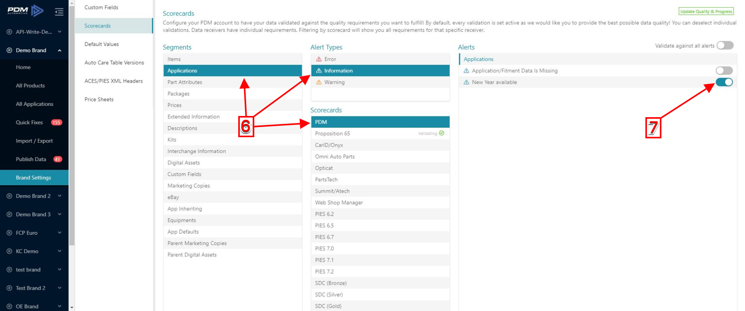Select the Packages segment
This screenshot has width=745, height=311.
click(x=233, y=94)
